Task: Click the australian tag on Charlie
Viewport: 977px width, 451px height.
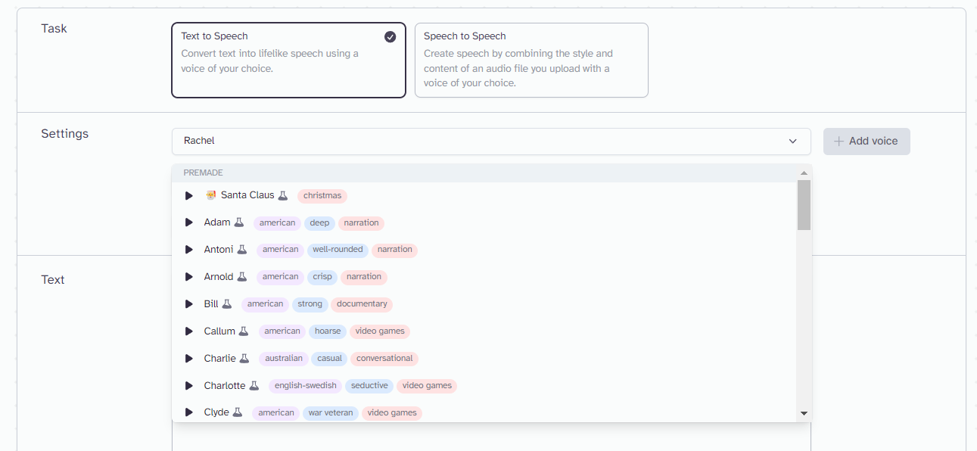Action: coord(284,359)
